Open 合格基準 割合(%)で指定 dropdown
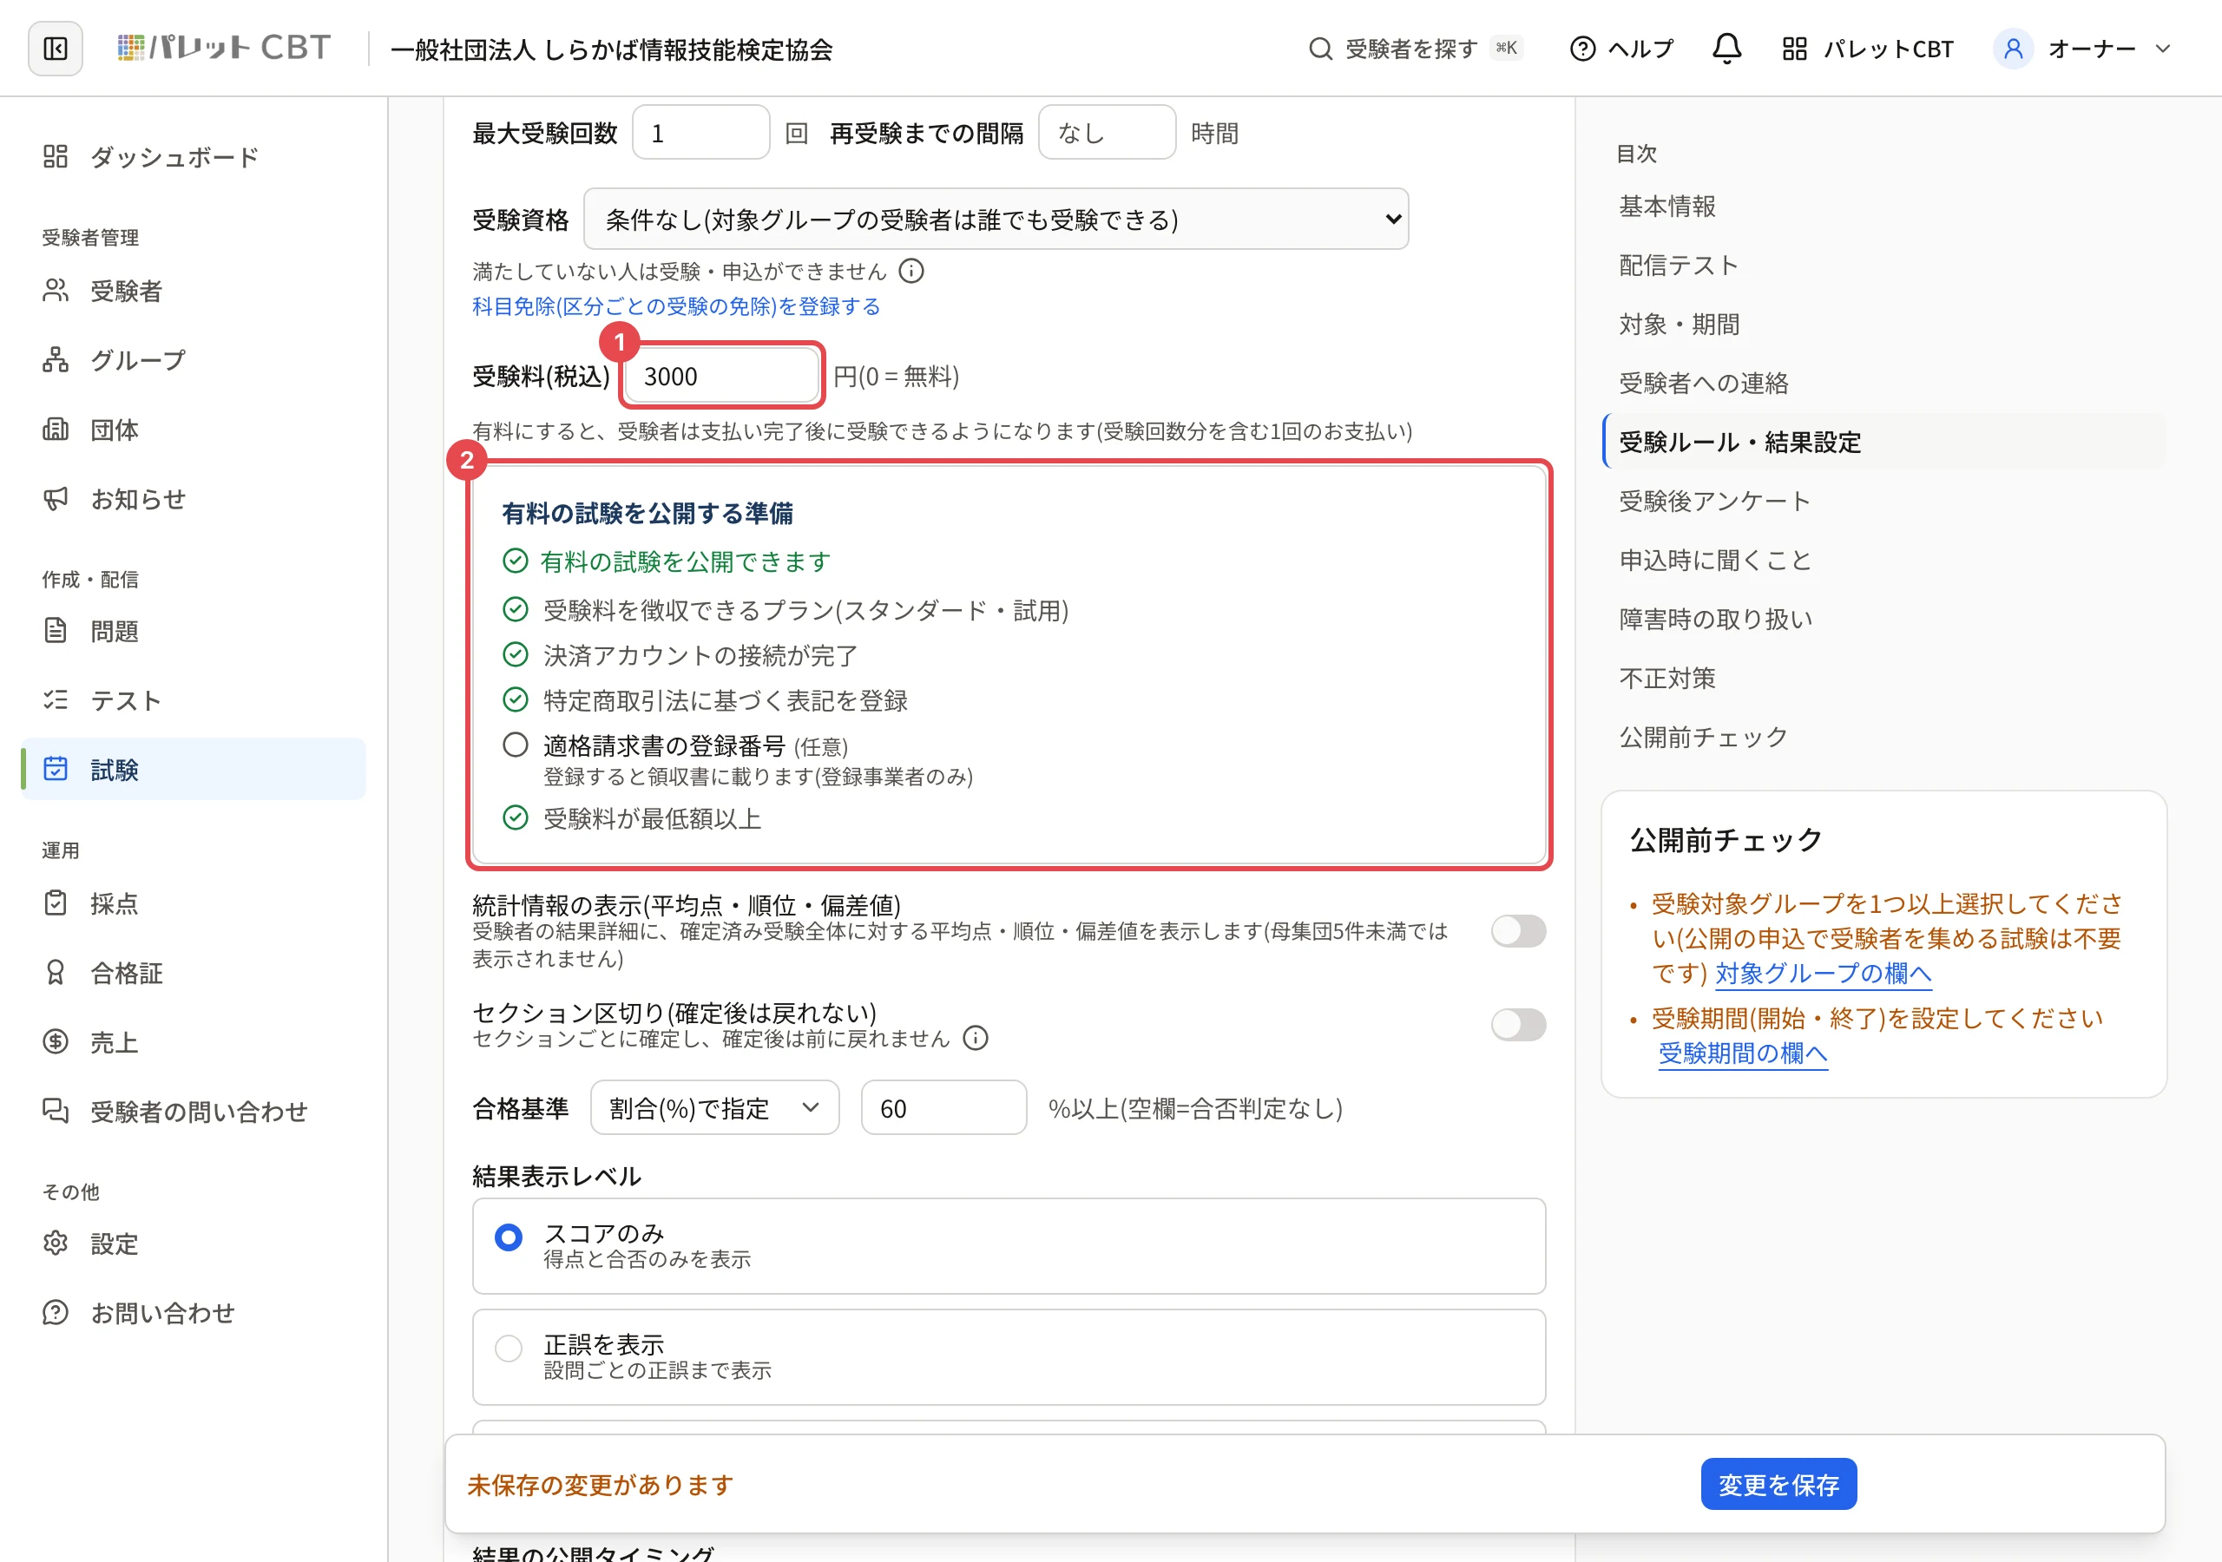The width and height of the screenshot is (2222, 1562). pyautogui.click(x=714, y=1108)
